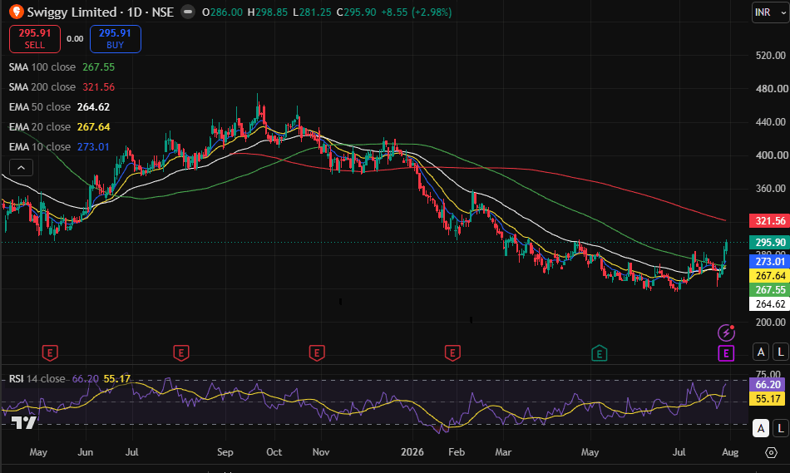Viewport: 790px width, 473px height.
Task: Click the red earnings E marker near August
Action: pyautogui.click(x=181, y=353)
